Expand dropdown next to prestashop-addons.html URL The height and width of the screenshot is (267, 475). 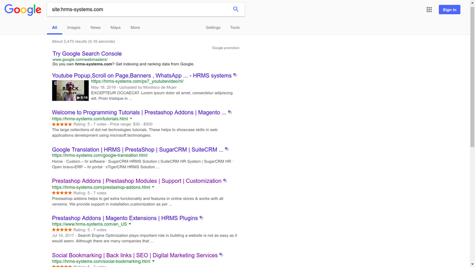pyautogui.click(x=153, y=187)
